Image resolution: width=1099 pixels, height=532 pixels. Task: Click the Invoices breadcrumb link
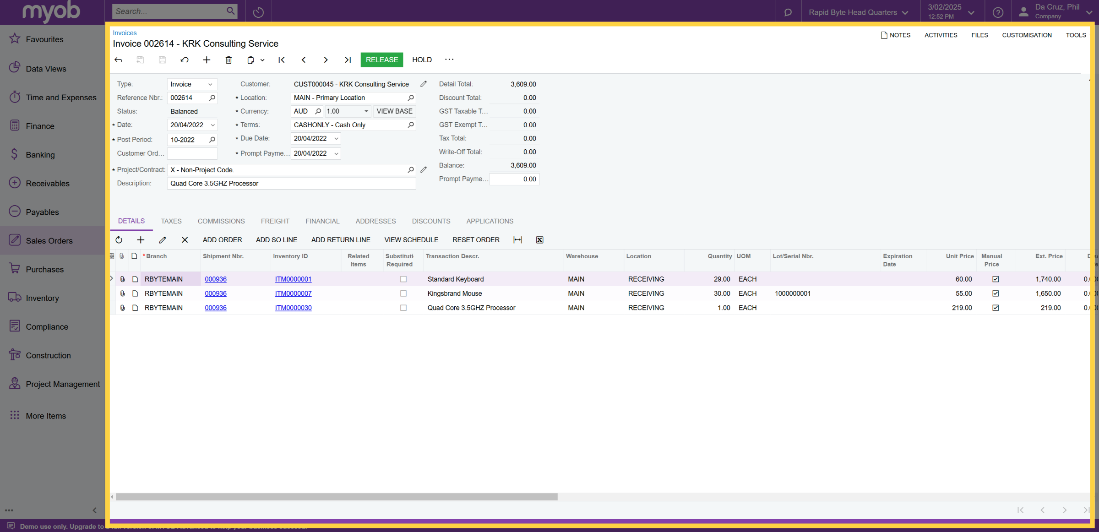125,33
